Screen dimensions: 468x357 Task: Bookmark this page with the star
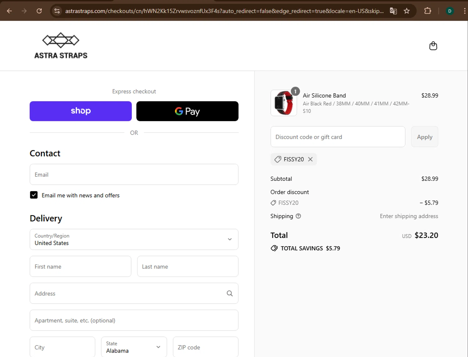(x=407, y=11)
